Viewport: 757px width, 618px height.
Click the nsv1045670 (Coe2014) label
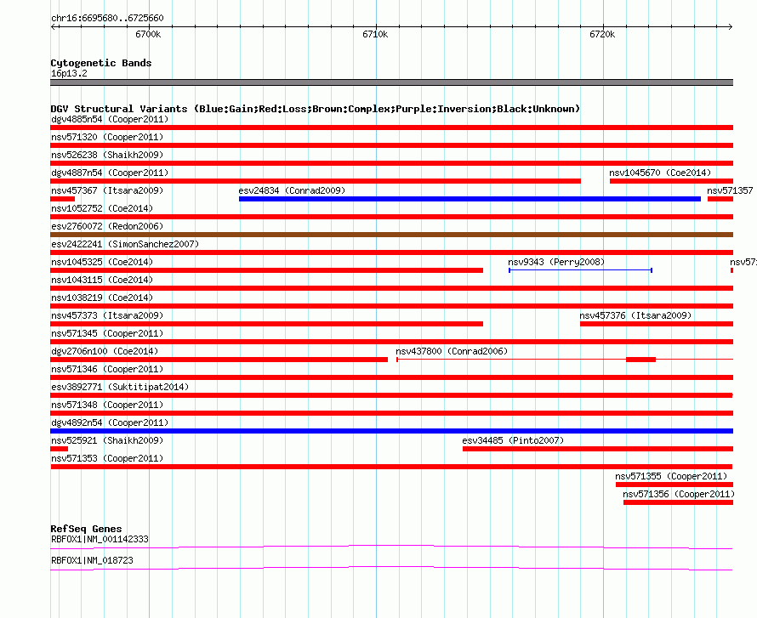(x=660, y=173)
